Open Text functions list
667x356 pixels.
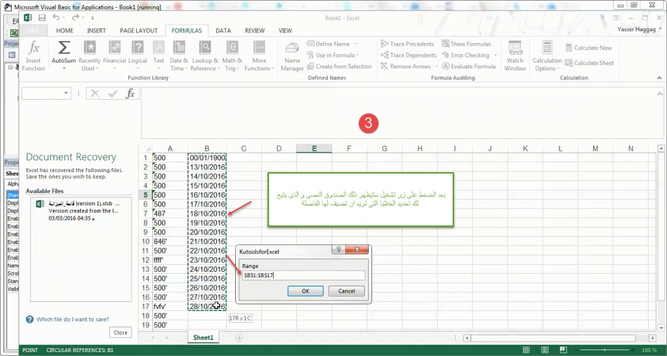point(159,56)
